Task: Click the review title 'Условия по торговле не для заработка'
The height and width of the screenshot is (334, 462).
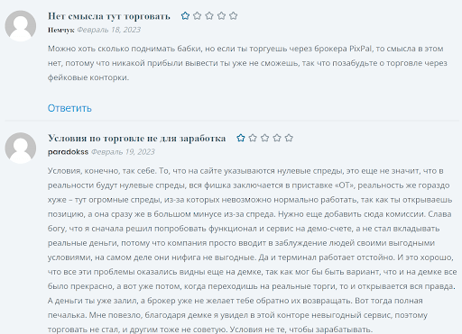Action: click(137, 139)
